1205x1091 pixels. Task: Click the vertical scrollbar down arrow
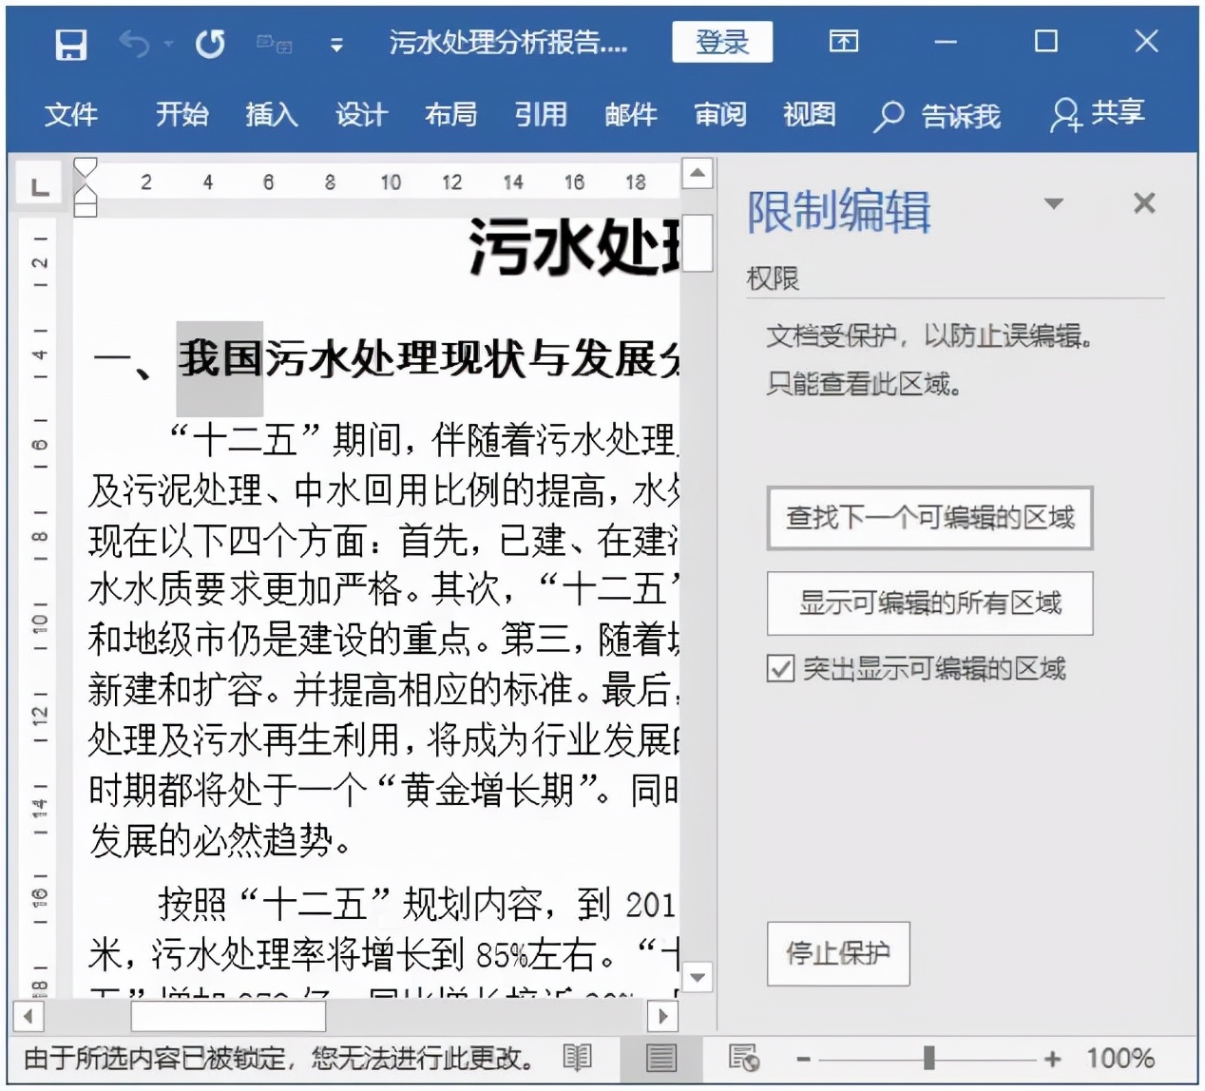coord(698,977)
